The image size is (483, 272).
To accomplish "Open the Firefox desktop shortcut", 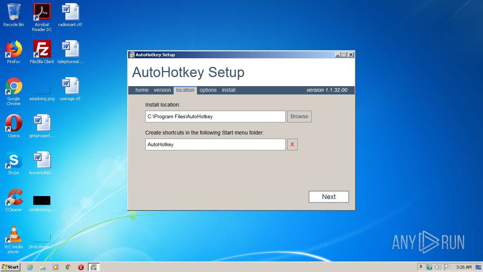I will click(14, 52).
